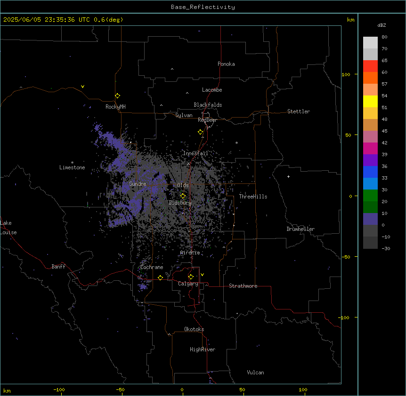Click the yellow V marker northwest of RockyMH
The image size is (406, 396).
[82, 87]
